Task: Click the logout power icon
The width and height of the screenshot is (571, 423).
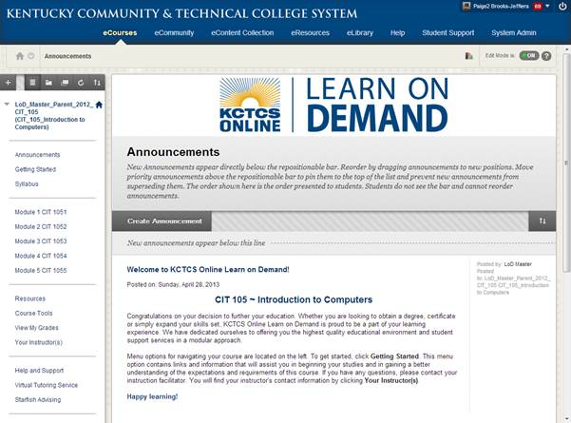Action: [x=562, y=7]
